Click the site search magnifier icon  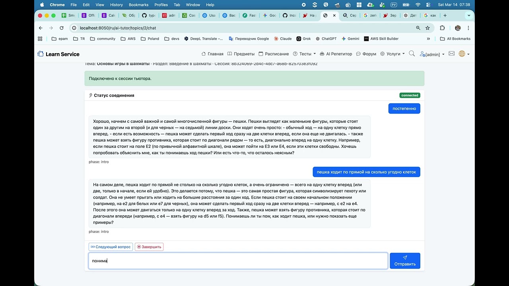tap(412, 54)
